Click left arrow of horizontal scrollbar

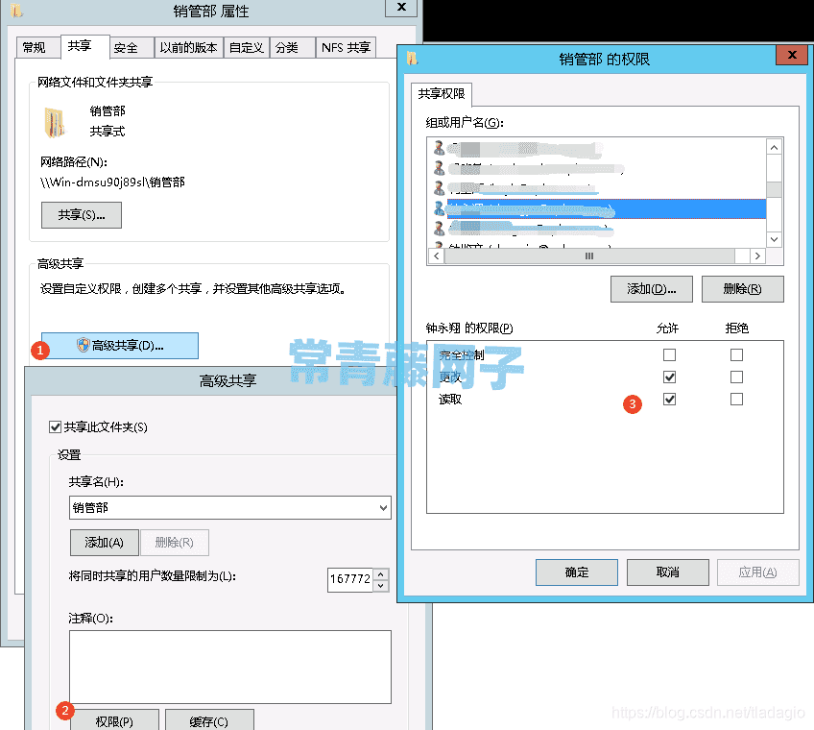coord(436,256)
